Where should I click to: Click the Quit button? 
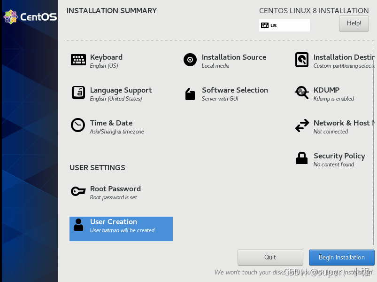[270, 257]
